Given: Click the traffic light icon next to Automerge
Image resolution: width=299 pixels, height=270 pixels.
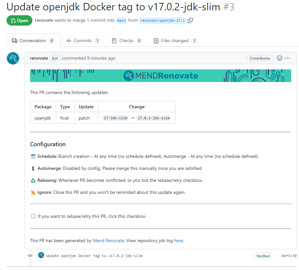Looking at the screenshot, I should pos(33,169).
